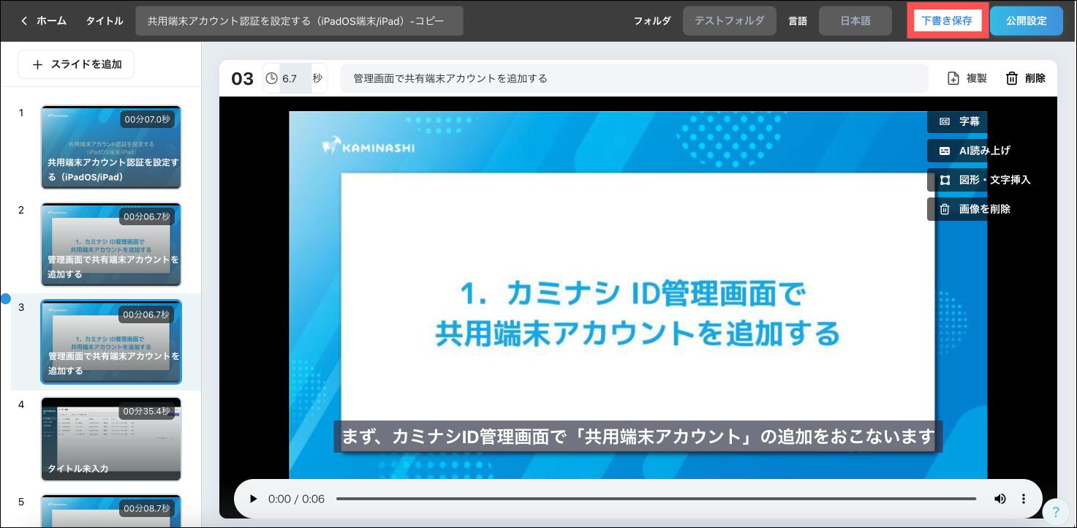
Task: Mute the audio with speaker icon
Action: tap(999, 499)
